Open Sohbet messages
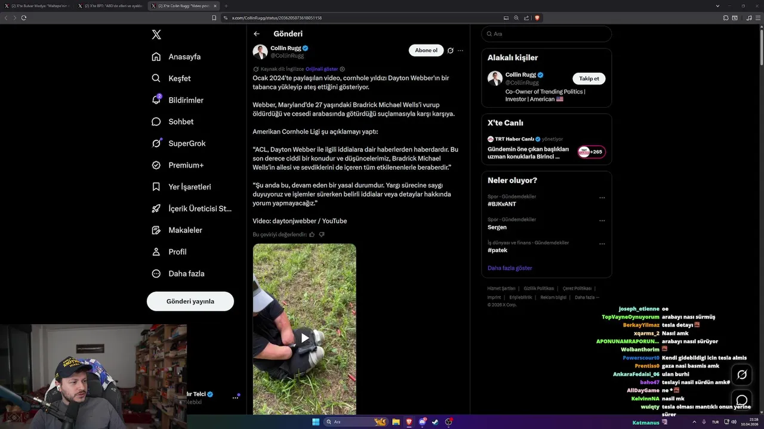The height and width of the screenshot is (429, 764). (172, 122)
